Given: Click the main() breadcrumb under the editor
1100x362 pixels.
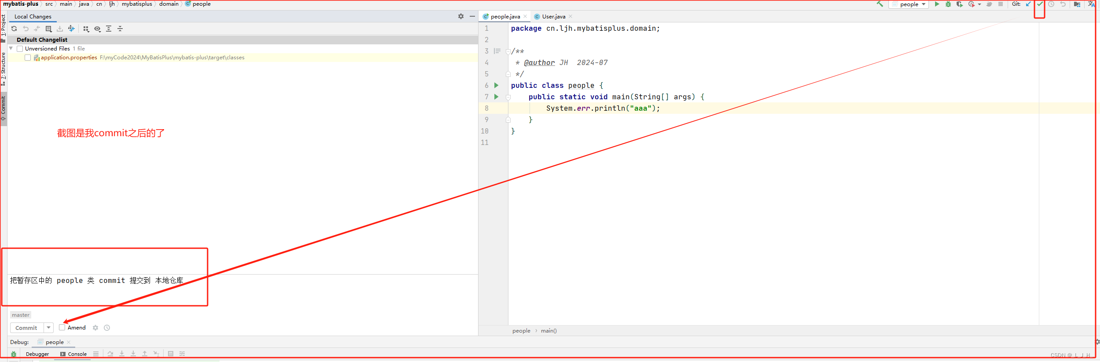Looking at the screenshot, I should (x=549, y=331).
